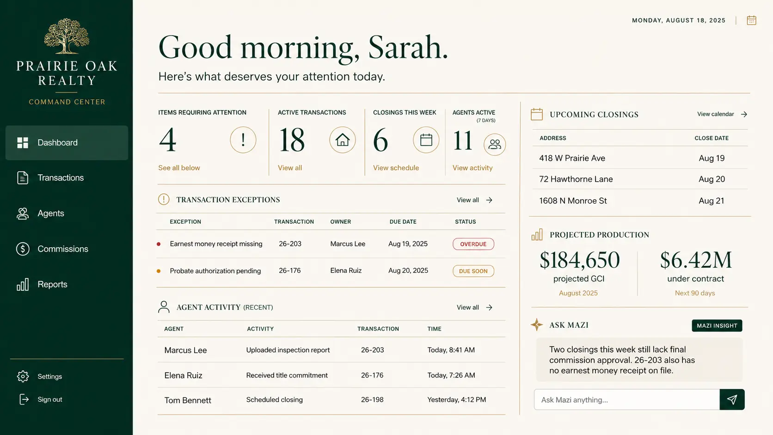Click the DUE SOON status badge
Screen dimensions: 773x435
tap(473, 271)
